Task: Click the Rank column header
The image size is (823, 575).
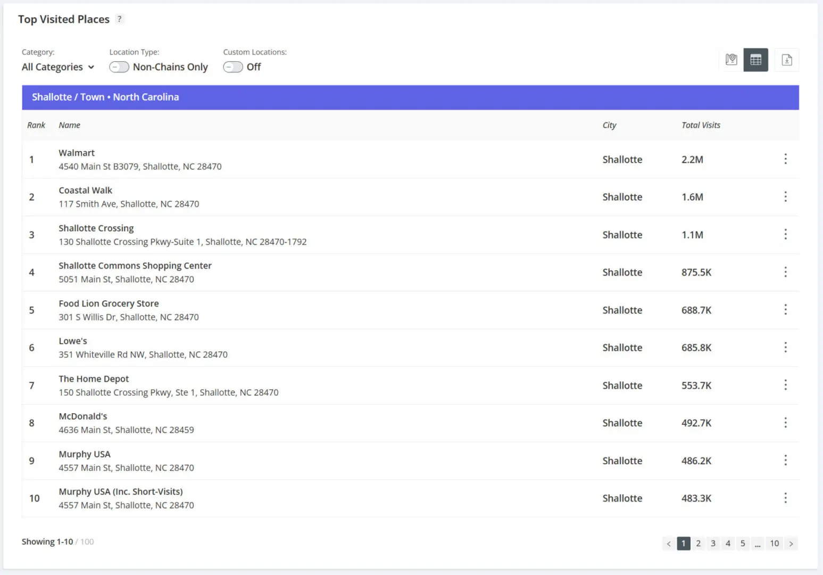Action: (x=36, y=125)
